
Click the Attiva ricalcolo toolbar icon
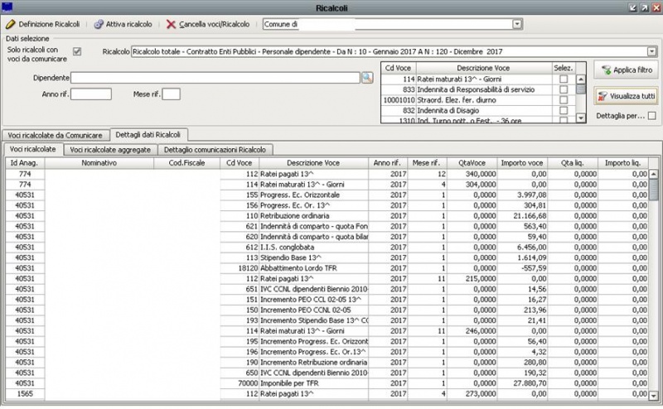coord(99,25)
